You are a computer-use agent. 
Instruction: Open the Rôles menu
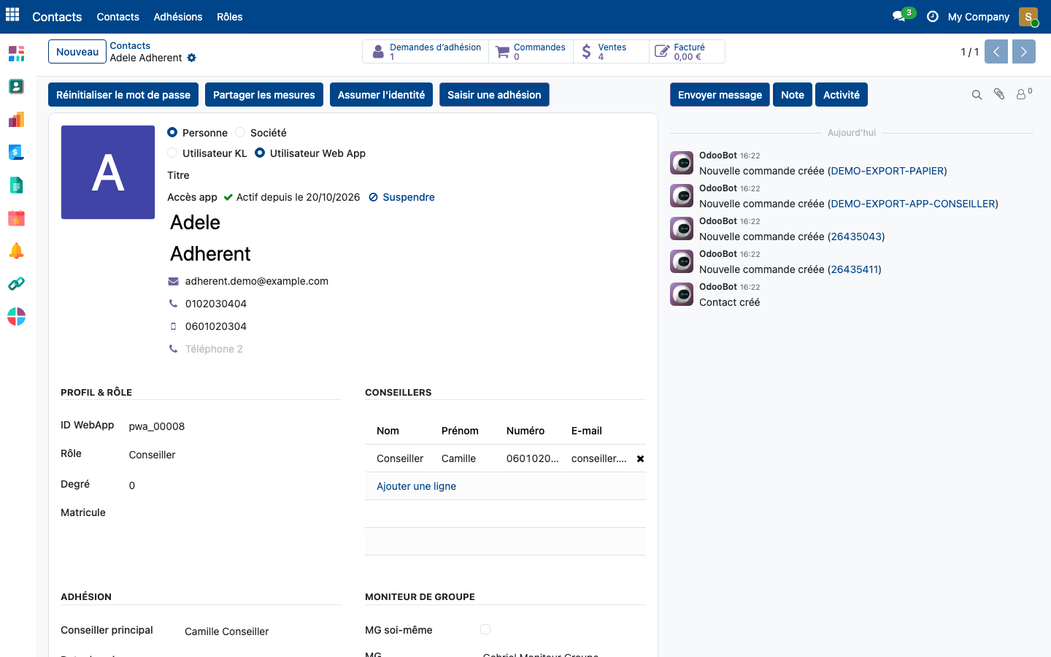coord(230,16)
